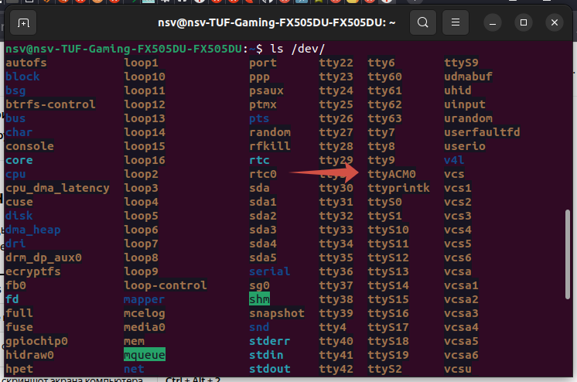The width and height of the screenshot is (577, 382).
Task: Click the console entry
Action: [x=29, y=146]
